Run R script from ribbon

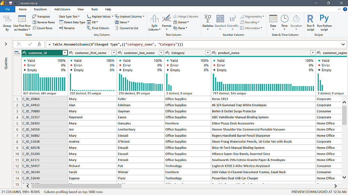pos(310,19)
